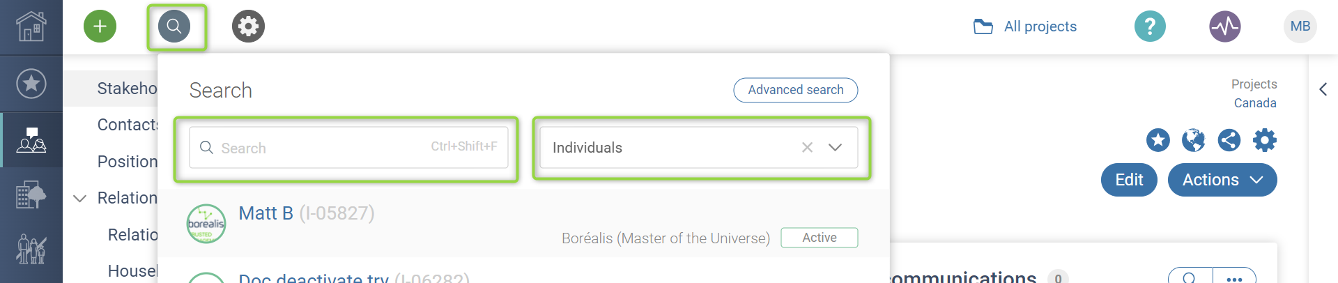Open the Actions dropdown button
The width and height of the screenshot is (1338, 283).
pyautogui.click(x=1222, y=180)
